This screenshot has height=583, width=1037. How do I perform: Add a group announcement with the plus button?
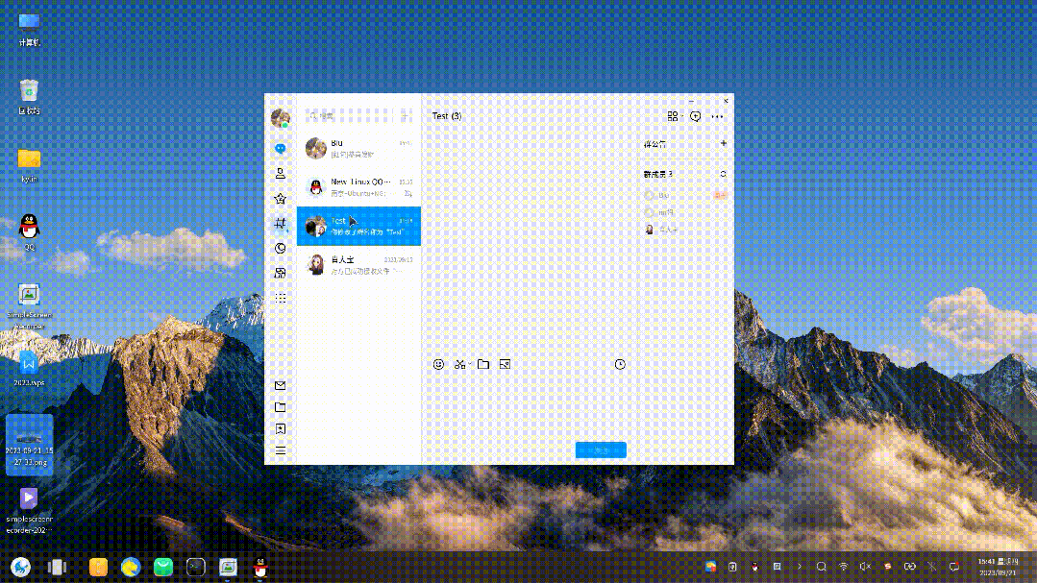tap(723, 144)
